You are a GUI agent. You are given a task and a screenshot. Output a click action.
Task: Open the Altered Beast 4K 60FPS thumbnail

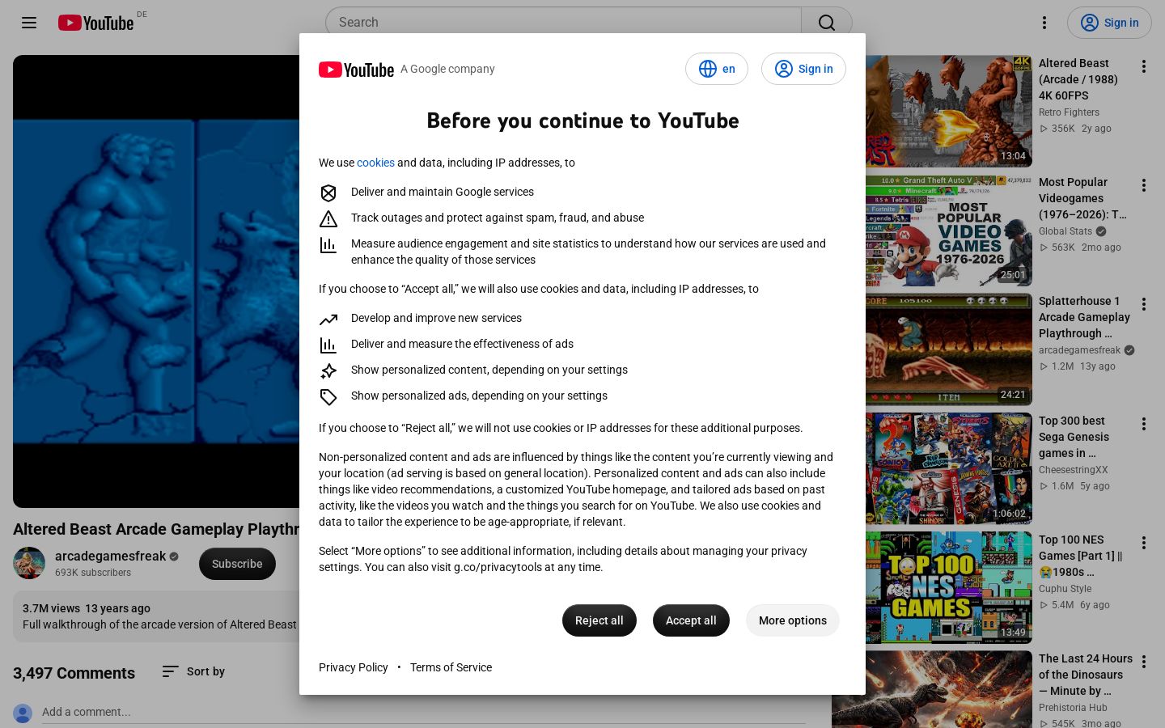[x=949, y=112]
